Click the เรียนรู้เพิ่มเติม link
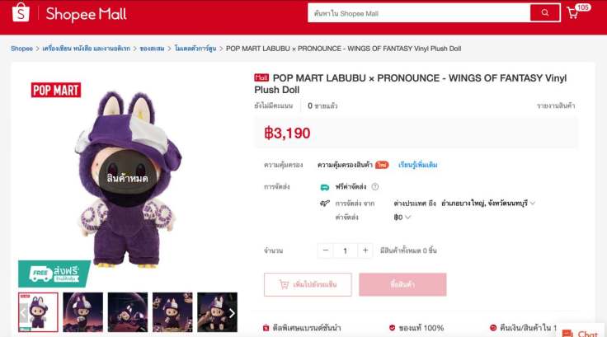The width and height of the screenshot is (607, 337). [x=417, y=166]
